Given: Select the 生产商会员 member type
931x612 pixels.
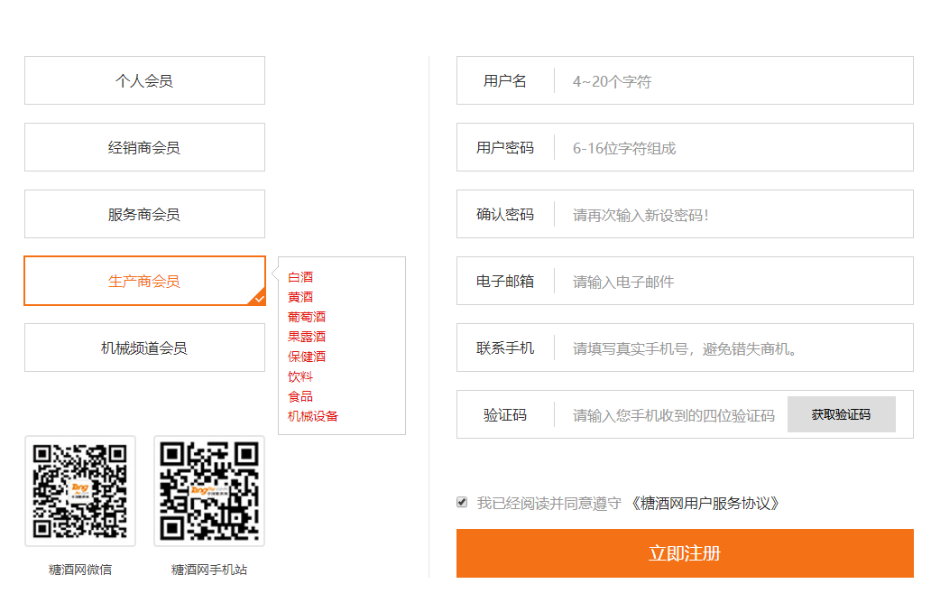Looking at the screenshot, I should click(x=144, y=281).
